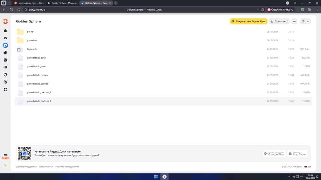Open the Пожаловаться link
Image resolution: width=321 pixels, height=180 pixels.
click(x=46, y=167)
